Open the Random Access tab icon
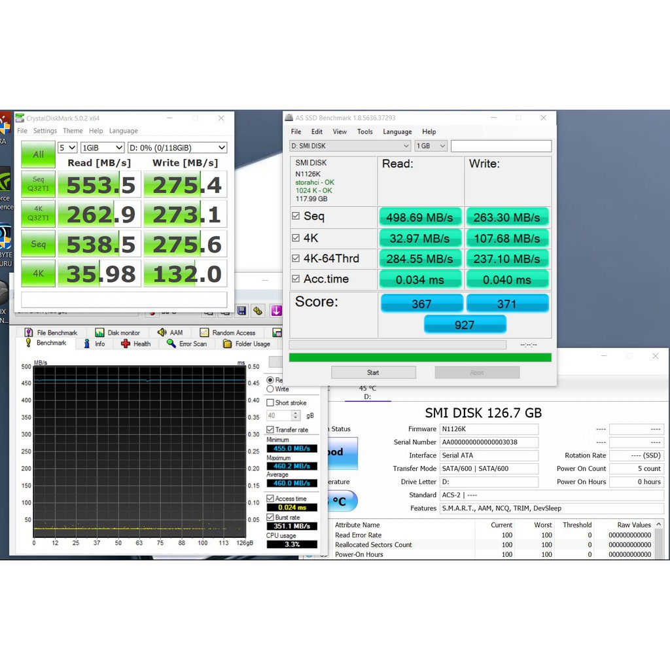 click(x=204, y=332)
